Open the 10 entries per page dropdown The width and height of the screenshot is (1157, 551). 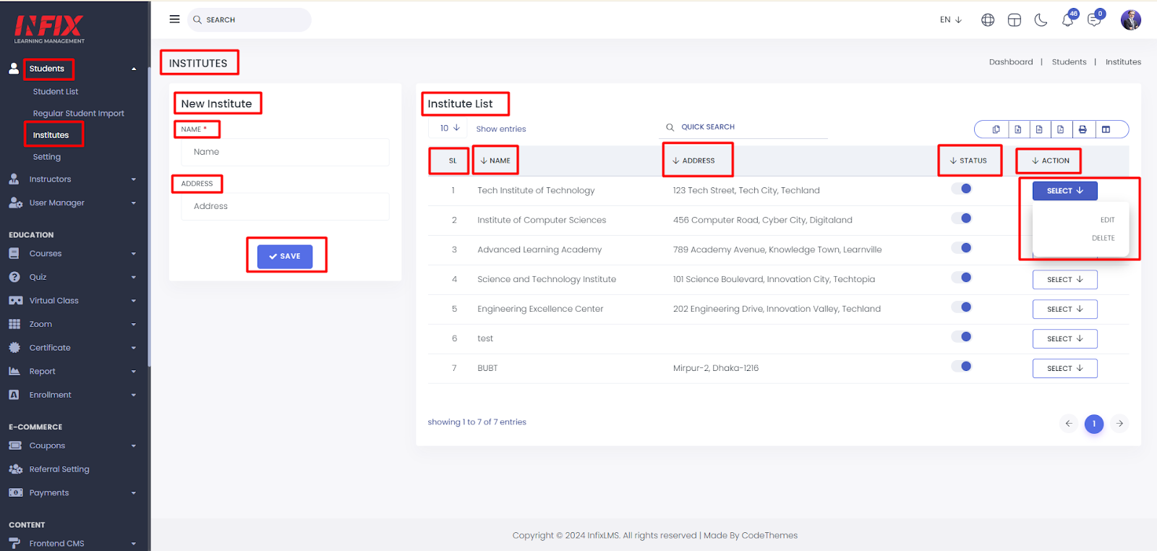[x=450, y=128]
